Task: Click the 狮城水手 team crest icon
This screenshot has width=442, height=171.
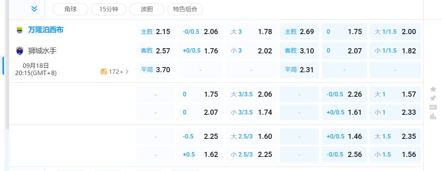Action: pyautogui.click(x=19, y=51)
